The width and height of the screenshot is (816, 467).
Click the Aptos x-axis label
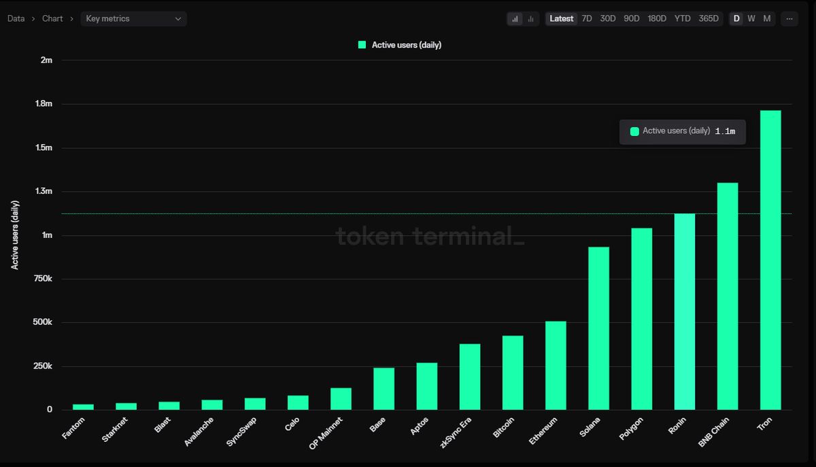(418, 426)
